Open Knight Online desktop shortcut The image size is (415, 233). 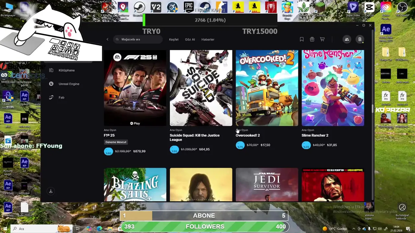point(107,10)
